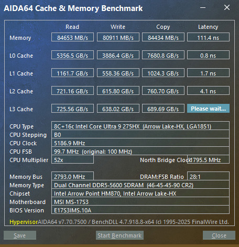Select the Memory Read 84653 MB/s field
The height and width of the screenshot is (247, 239).
(72, 37)
